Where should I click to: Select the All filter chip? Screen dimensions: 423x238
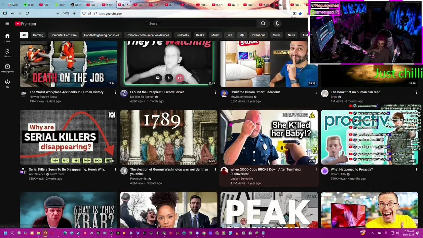[24, 35]
